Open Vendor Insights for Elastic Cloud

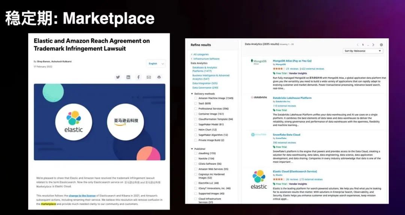[298, 184]
